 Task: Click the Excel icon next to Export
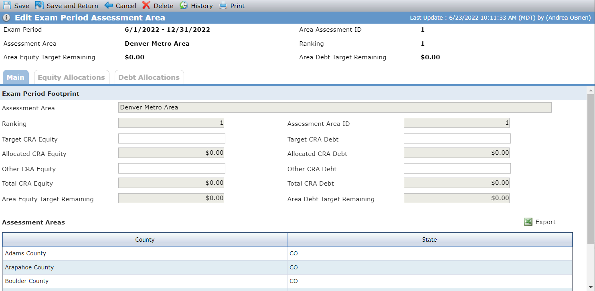[528, 222]
